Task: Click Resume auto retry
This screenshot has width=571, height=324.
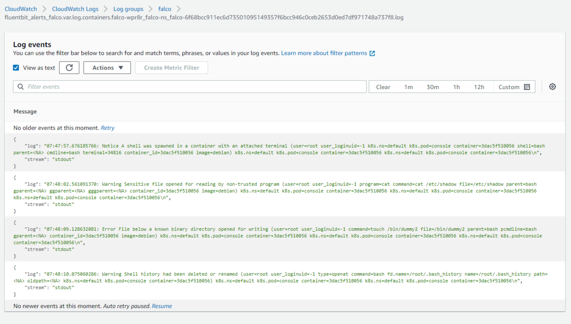Action: pos(162,306)
